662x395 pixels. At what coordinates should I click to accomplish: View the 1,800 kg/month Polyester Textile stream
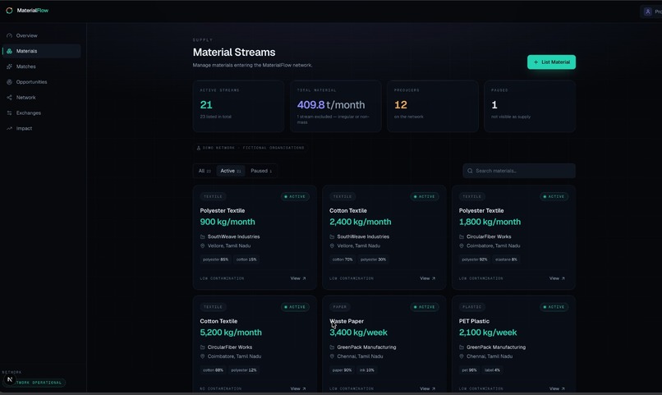tap(558, 278)
